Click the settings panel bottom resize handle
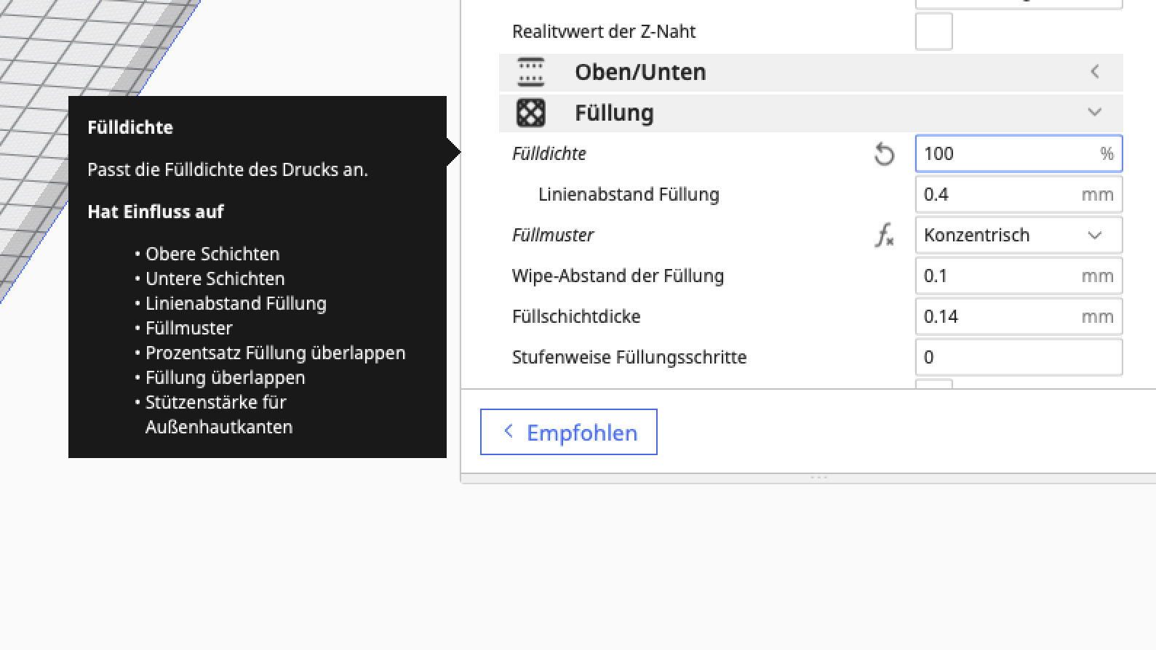 (819, 478)
